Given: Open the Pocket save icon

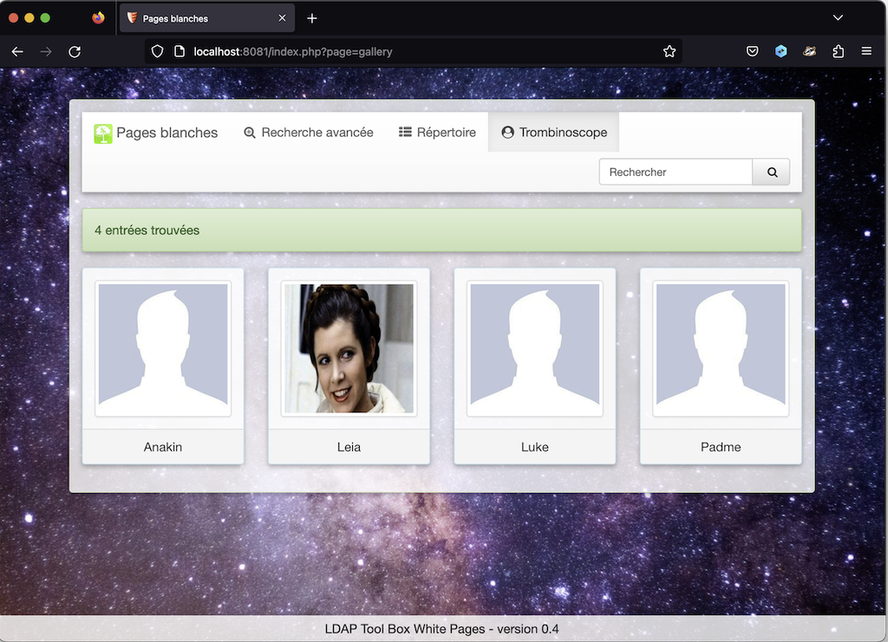Looking at the screenshot, I should [753, 51].
